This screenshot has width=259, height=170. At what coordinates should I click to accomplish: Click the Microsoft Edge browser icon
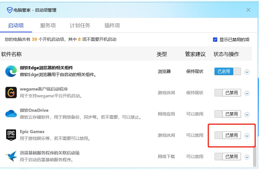11,71
